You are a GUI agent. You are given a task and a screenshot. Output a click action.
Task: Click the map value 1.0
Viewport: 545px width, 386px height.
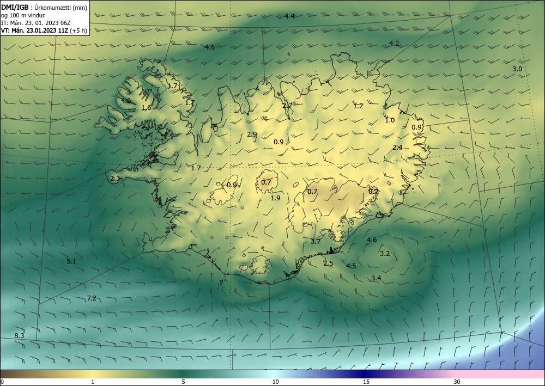(x=390, y=120)
